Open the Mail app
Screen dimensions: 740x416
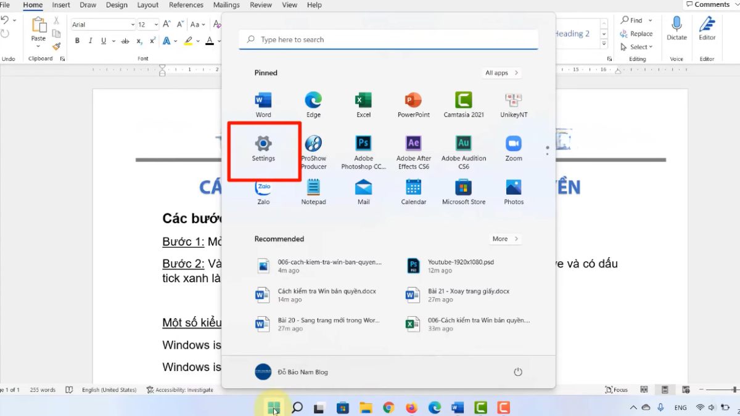[363, 192]
